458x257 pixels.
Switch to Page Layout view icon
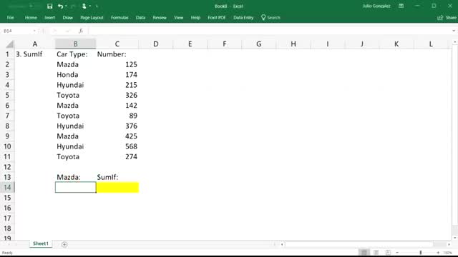tap(376, 252)
